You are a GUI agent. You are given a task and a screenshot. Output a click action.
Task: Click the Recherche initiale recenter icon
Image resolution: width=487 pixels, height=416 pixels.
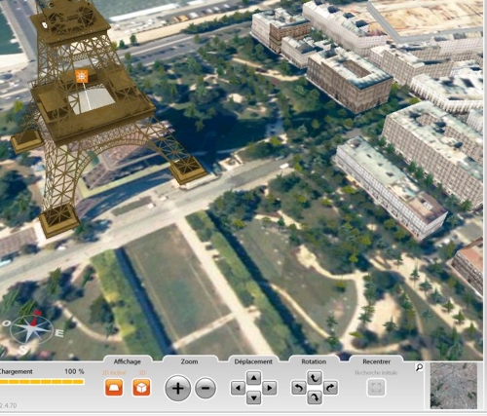[376, 388]
